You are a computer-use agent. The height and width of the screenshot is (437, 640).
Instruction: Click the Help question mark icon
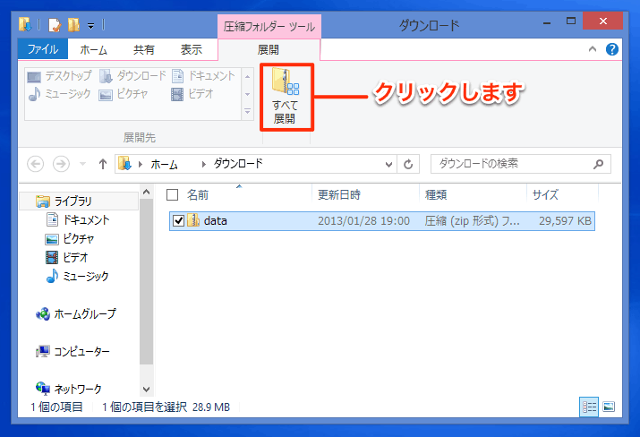611,49
